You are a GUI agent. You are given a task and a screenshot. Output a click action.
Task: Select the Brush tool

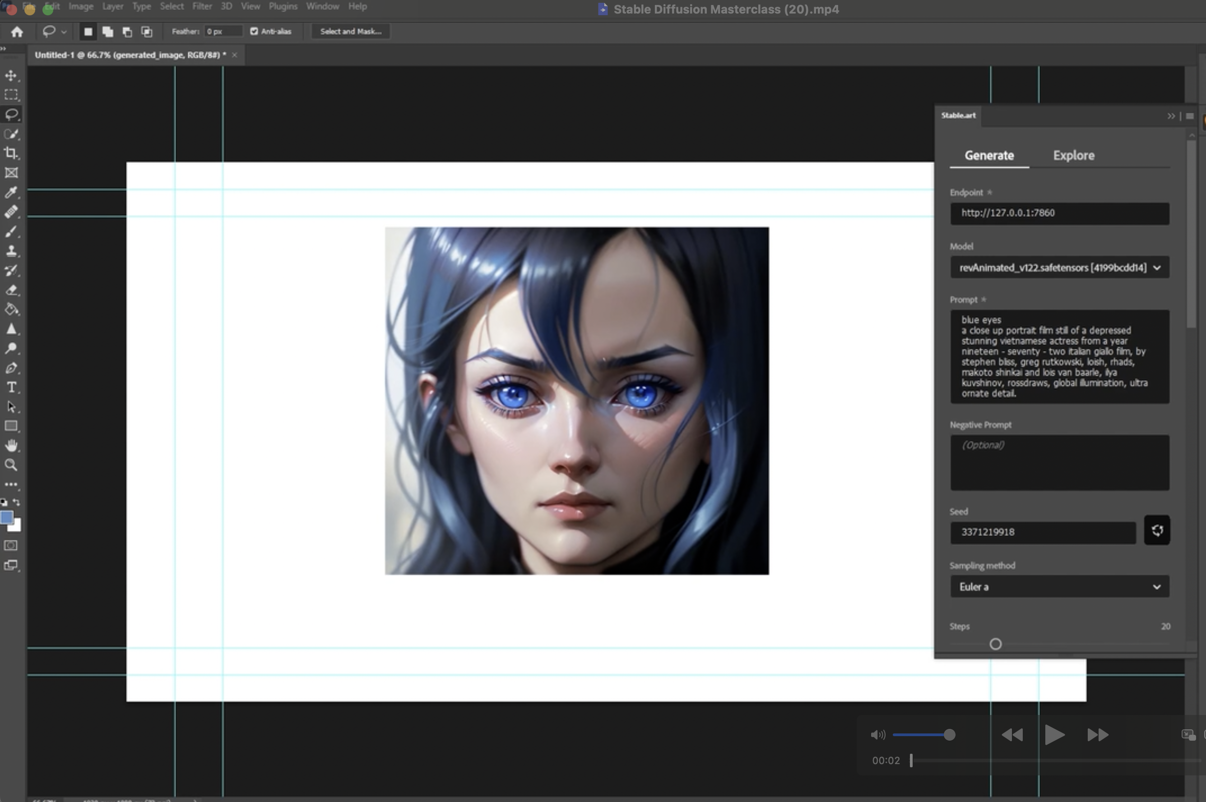coord(11,231)
